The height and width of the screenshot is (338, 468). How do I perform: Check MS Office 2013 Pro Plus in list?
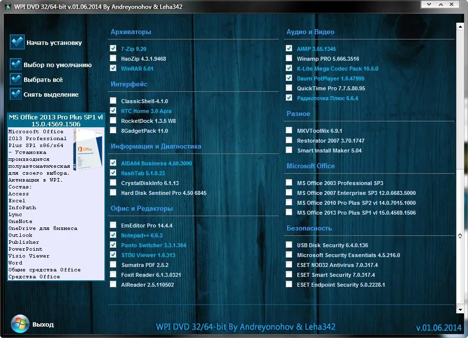[x=289, y=212]
